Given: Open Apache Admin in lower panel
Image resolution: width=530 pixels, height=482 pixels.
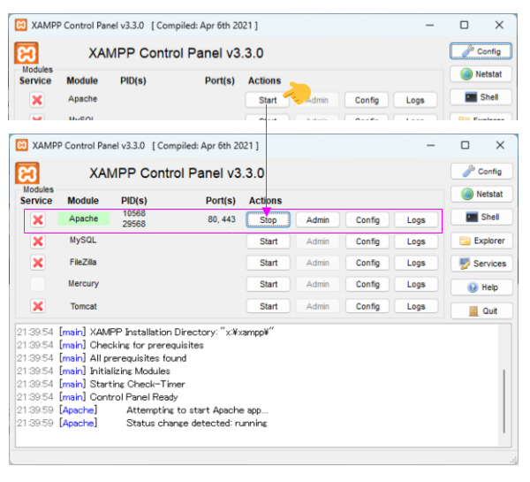Looking at the screenshot, I should point(318,220).
